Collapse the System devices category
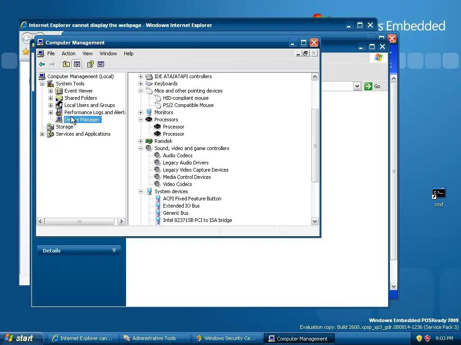This screenshot has height=345, width=461. [x=140, y=191]
